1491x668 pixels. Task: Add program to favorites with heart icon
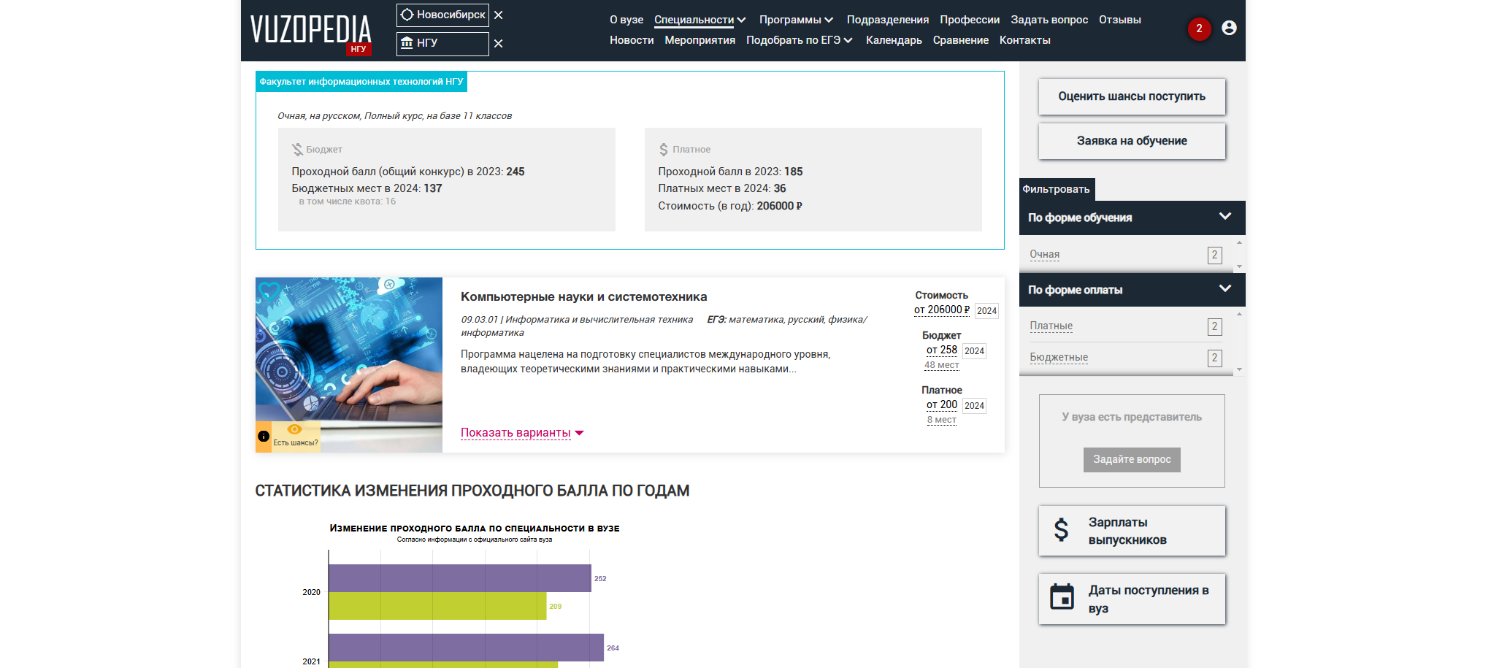pos(269,292)
